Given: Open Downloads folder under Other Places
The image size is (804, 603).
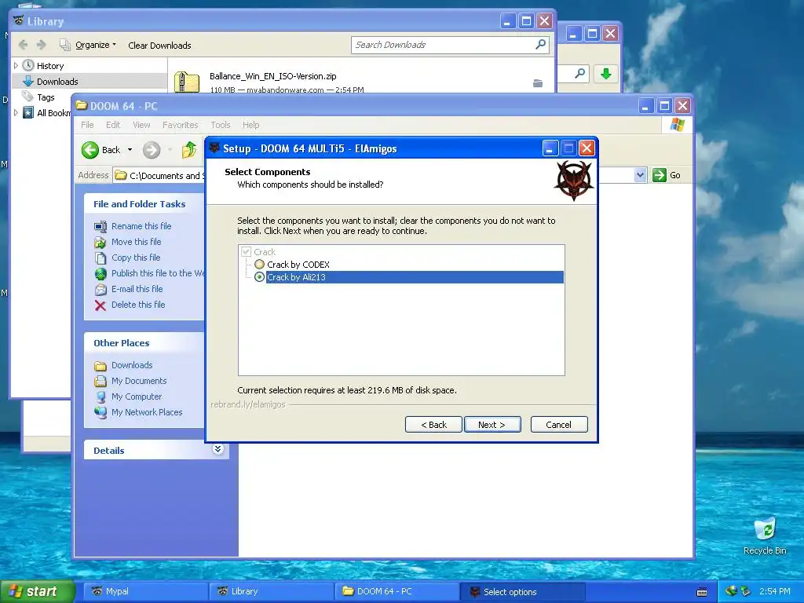Looking at the screenshot, I should click(132, 365).
